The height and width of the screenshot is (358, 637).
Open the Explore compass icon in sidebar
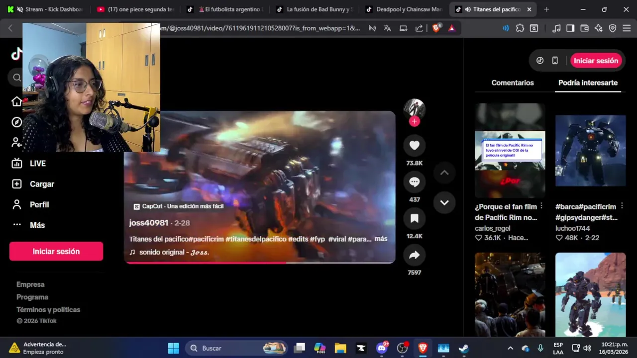pos(16,122)
